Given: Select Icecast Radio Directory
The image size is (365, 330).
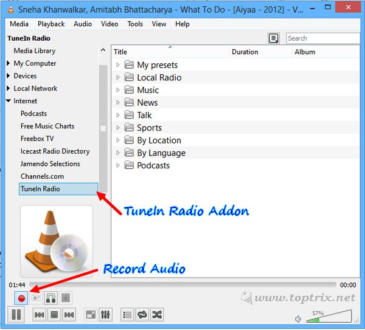Looking at the screenshot, I should (x=55, y=151).
